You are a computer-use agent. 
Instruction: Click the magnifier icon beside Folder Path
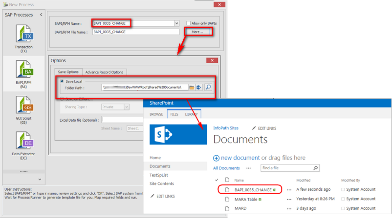tap(208, 87)
